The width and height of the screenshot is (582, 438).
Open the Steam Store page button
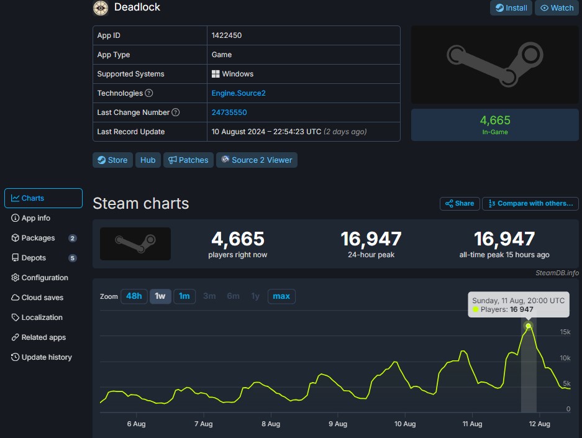112,160
